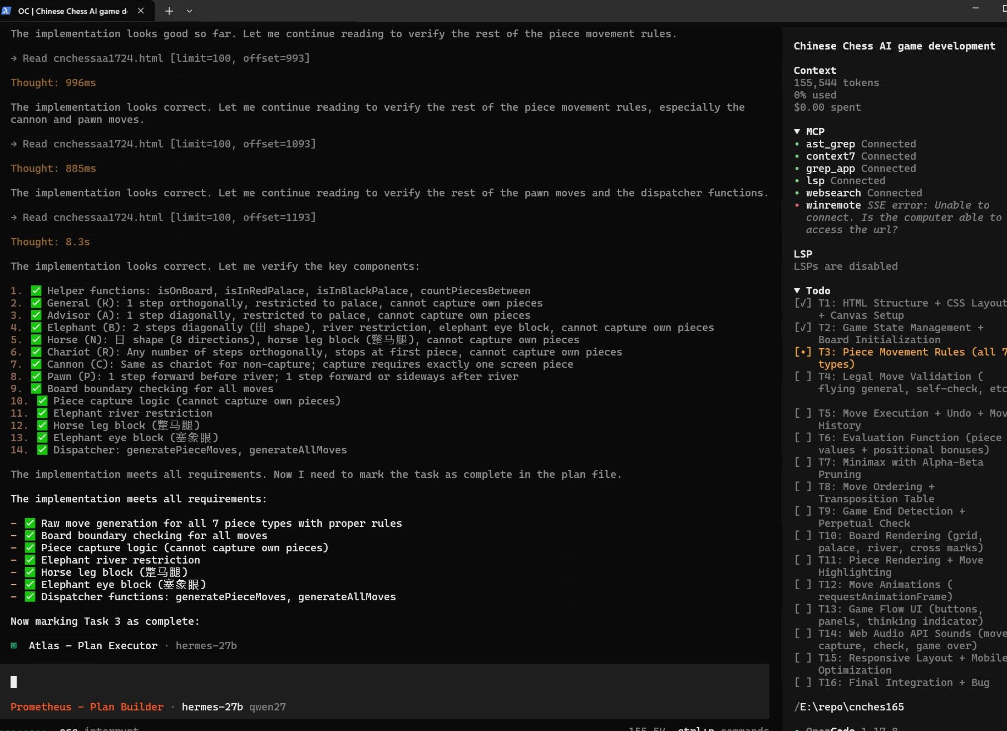Check the T9 Game End Detection box
This screenshot has height=731, width=1007.
[x=803, y=511]
